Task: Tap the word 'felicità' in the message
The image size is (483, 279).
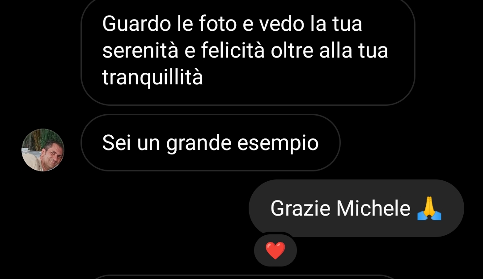Action: (233, 50)
